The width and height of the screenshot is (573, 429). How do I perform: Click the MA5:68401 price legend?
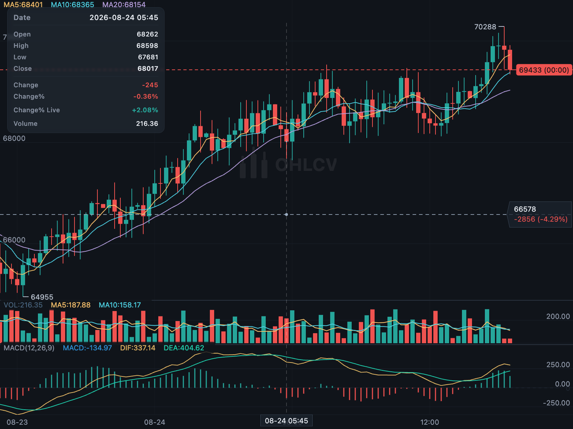point(23,5)
